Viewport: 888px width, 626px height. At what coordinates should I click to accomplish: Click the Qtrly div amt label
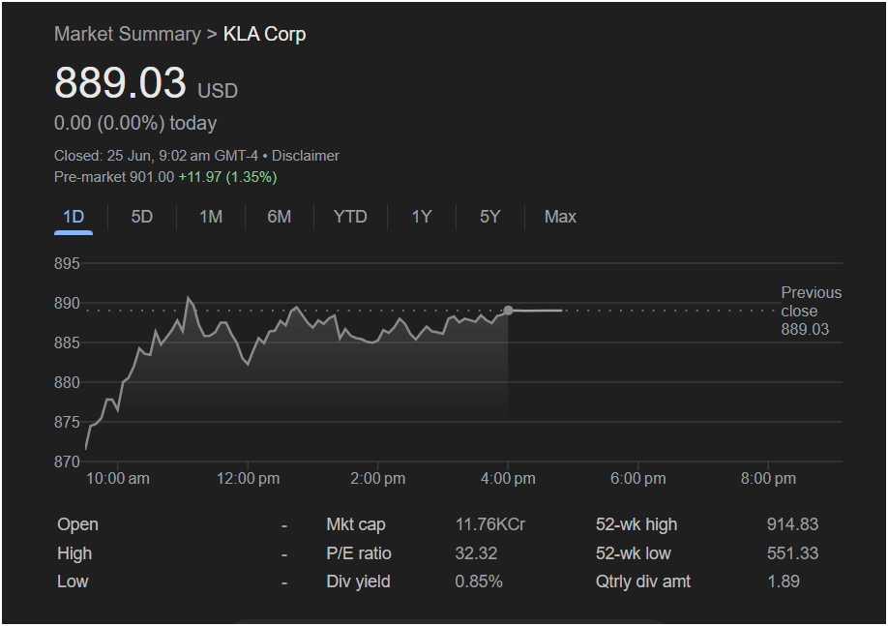click(x=642, y=581)
